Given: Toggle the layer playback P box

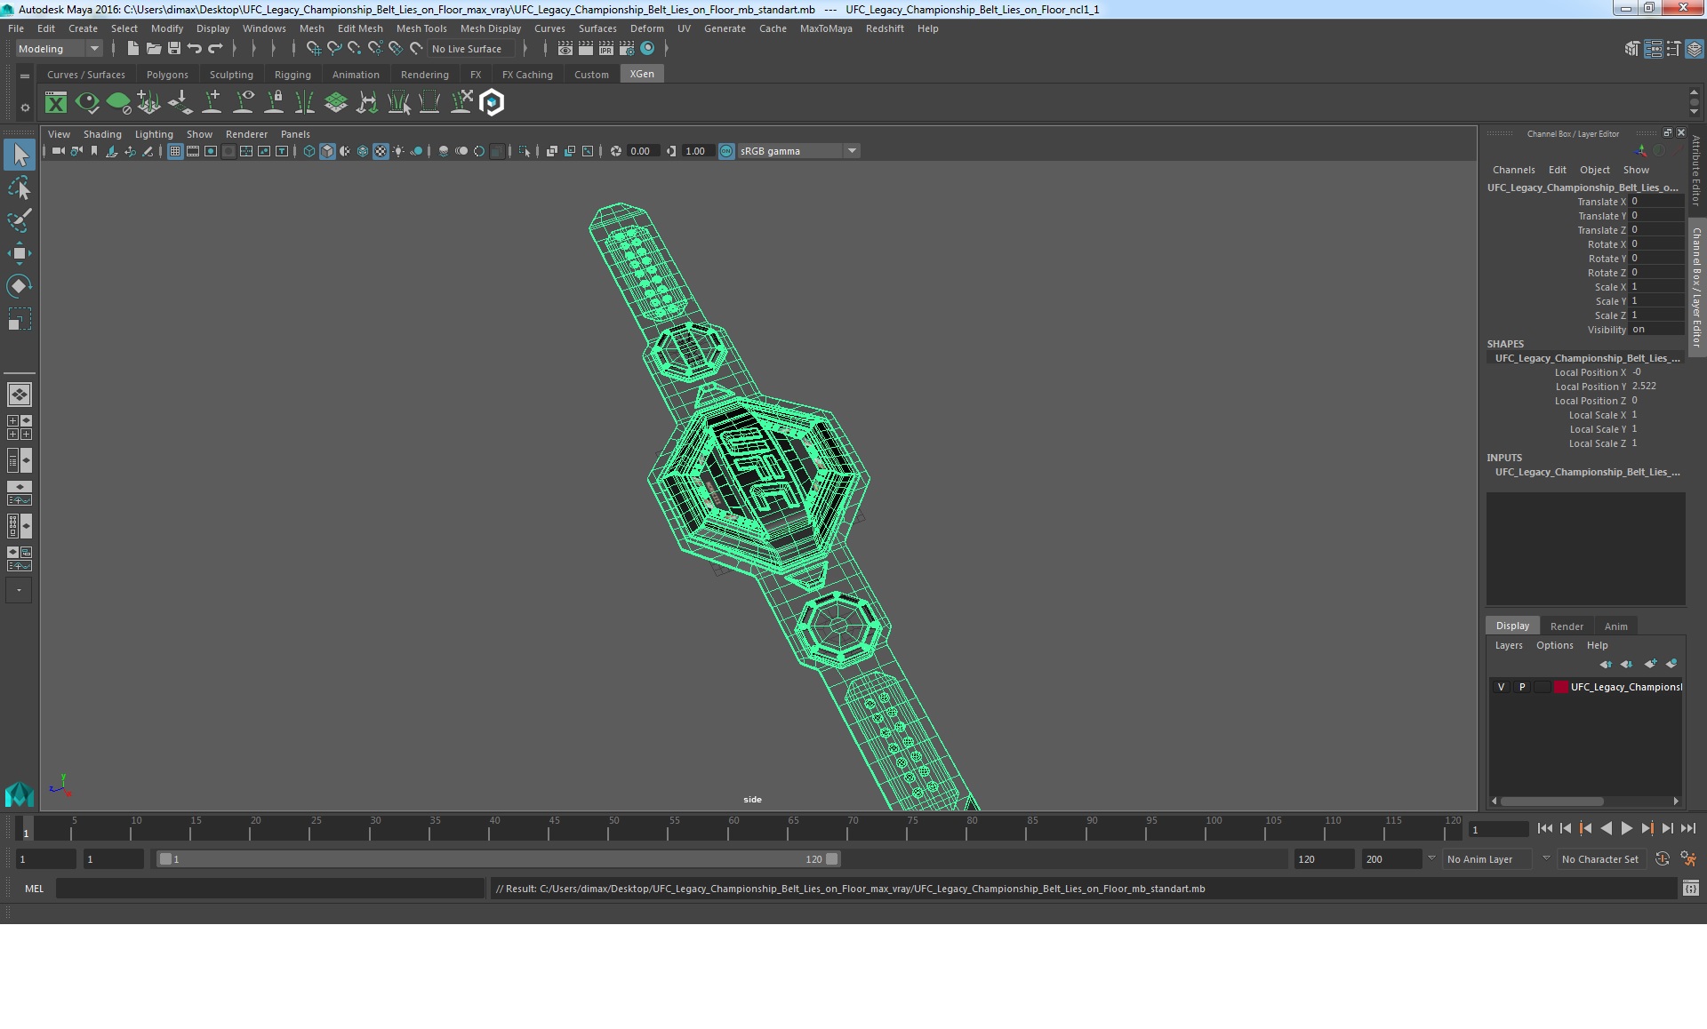Looking at the screenshot, I should click(x=1522, y=687).
